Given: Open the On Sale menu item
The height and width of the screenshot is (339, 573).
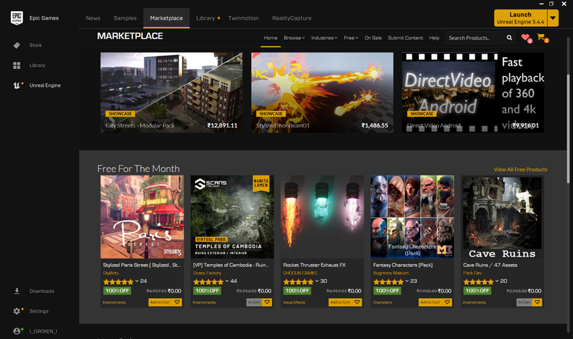Looking at the screenshot, I should click(373, 38).
